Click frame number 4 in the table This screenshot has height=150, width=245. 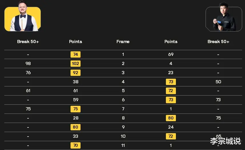pyautogui.click(x=123, y=82)
